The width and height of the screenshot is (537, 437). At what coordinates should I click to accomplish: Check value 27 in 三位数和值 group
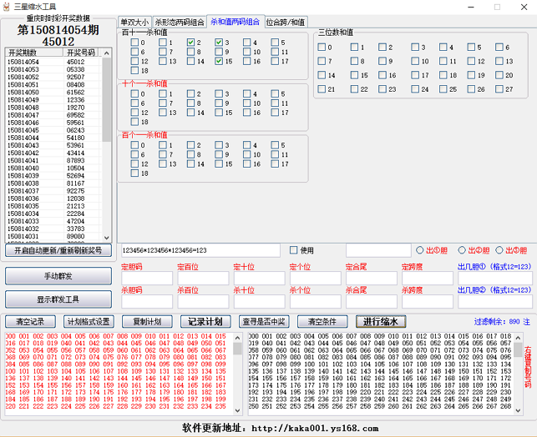click(x=499, y=89)
